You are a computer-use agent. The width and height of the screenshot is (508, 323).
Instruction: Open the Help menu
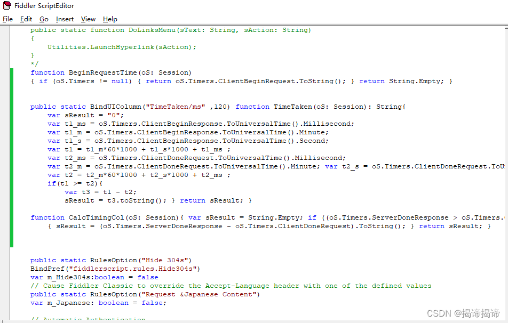[x=110, y=19]
